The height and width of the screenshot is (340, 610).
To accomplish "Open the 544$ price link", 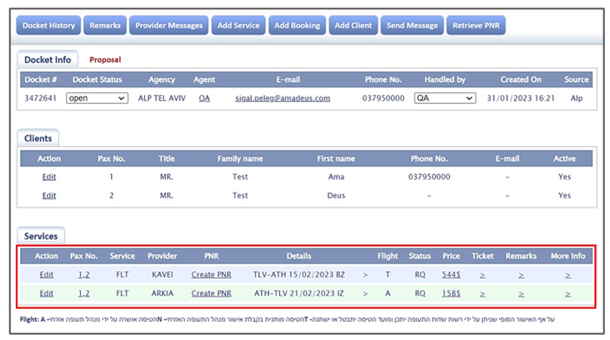I will click(x=451, y=275).
